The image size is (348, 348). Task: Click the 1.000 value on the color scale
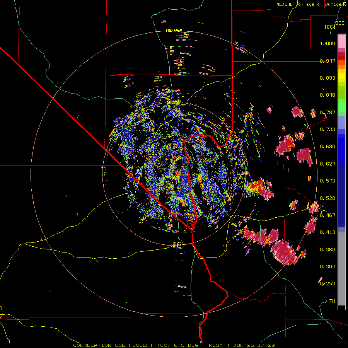[x=328, y=43]
